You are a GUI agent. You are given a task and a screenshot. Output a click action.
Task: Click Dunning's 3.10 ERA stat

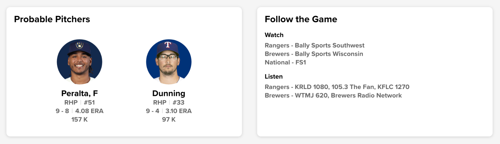tap(178, 111)
